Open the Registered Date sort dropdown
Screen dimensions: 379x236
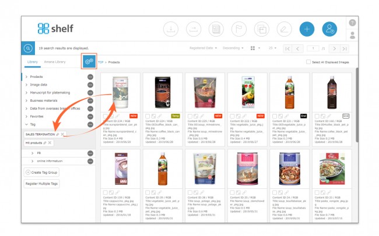tap(203, 48)
